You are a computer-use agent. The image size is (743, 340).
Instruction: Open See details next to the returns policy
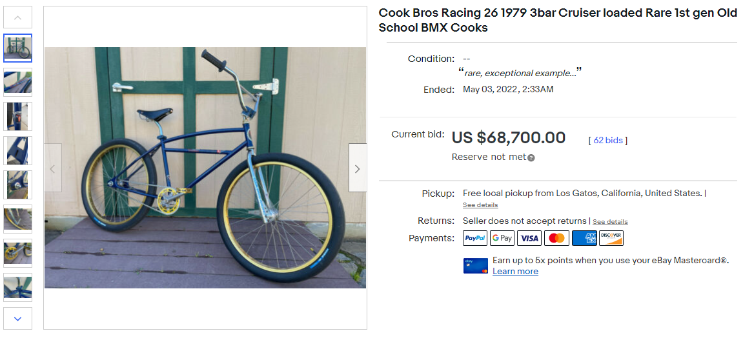coord(610,221)
